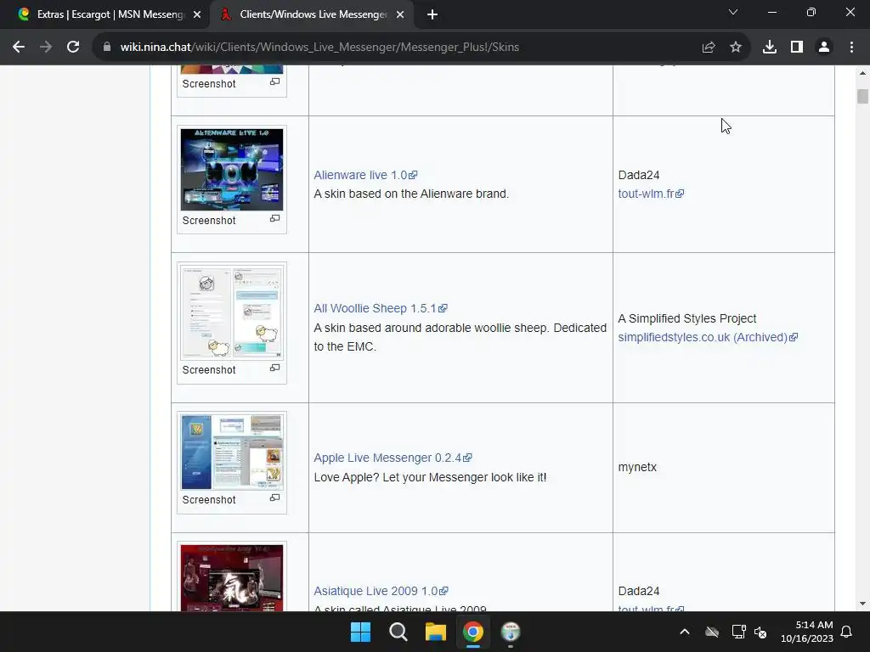Open simplifiedstyles.co.uk (Archived) link
This screenshot has height=652, width=870.
point(703,337)
